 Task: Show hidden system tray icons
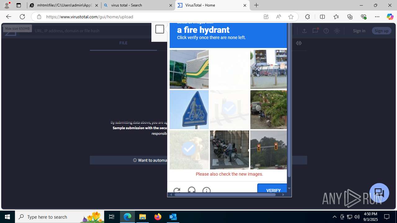pos(334,217)
